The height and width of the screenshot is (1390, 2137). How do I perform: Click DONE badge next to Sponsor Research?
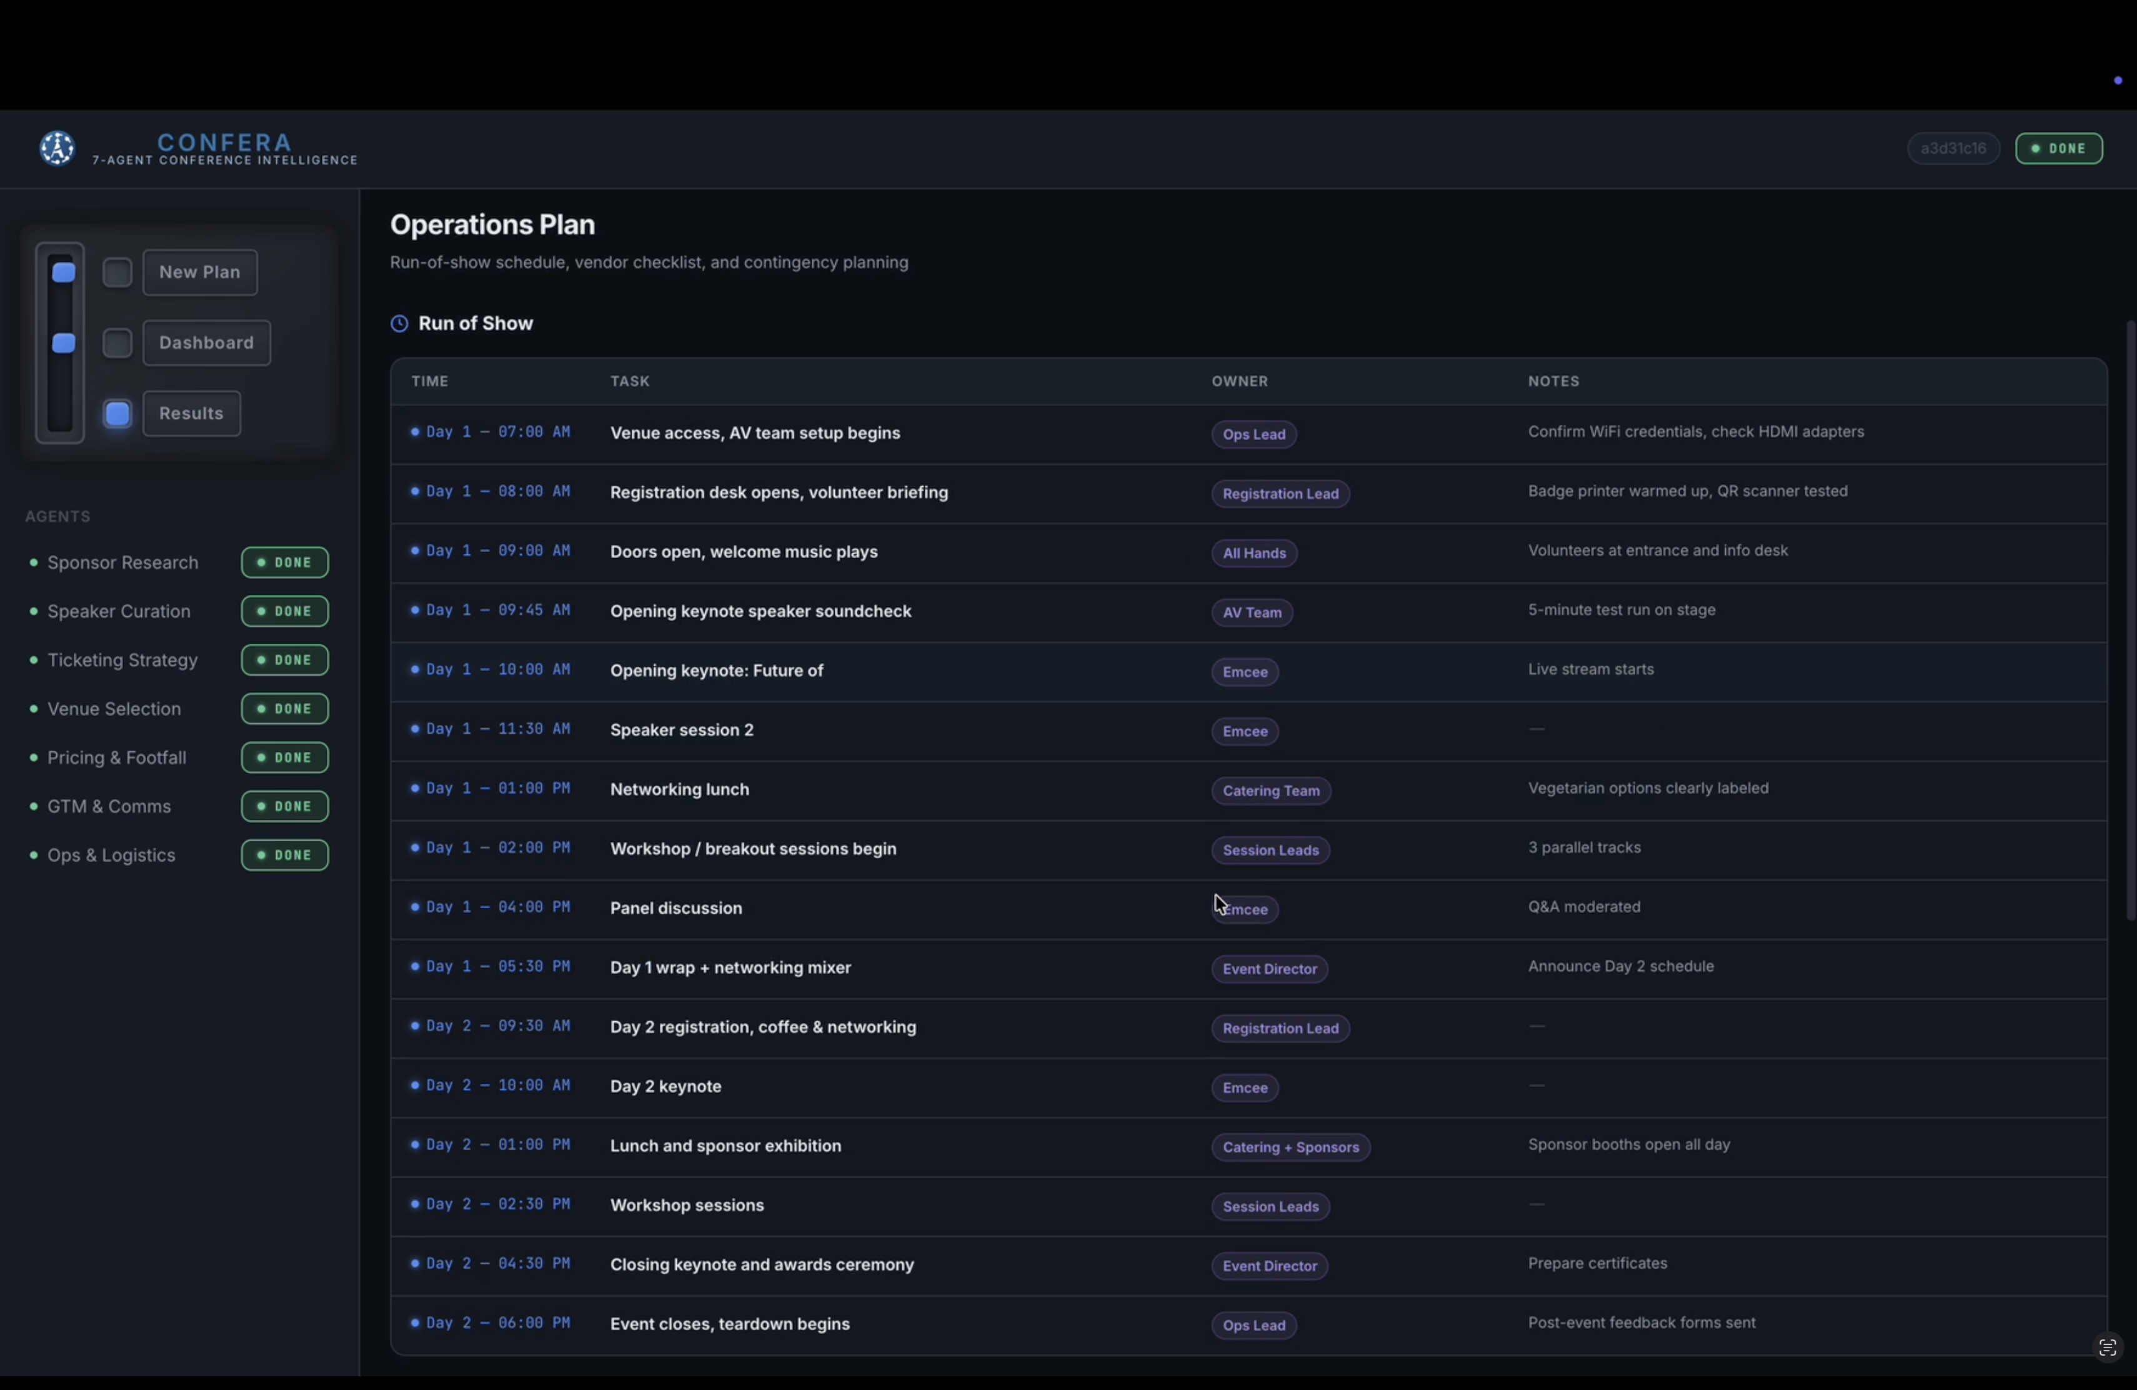tap(286, 563)
